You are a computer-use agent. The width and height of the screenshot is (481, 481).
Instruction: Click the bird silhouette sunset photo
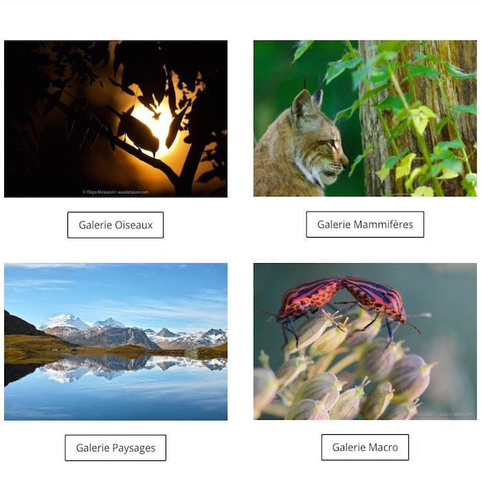click(115, 119)
